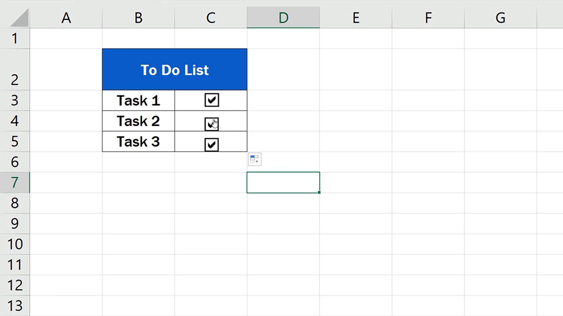The width and height of the screenshot is (563, 316).
Task: Open the Auto Fill Options button
Action: click(x=255, y=159)
